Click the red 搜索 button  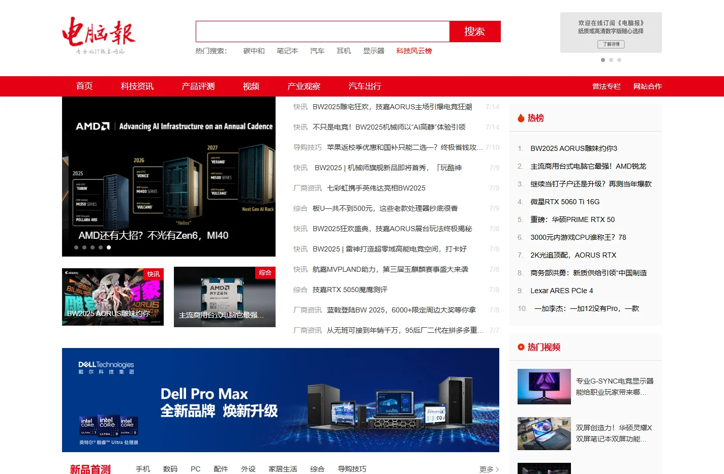coord(475,31)
